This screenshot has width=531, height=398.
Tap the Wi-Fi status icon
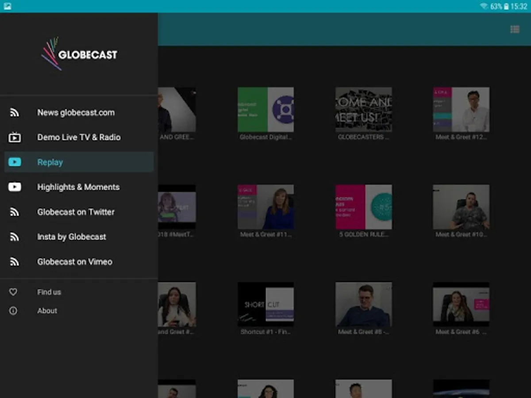pos(484,6)
